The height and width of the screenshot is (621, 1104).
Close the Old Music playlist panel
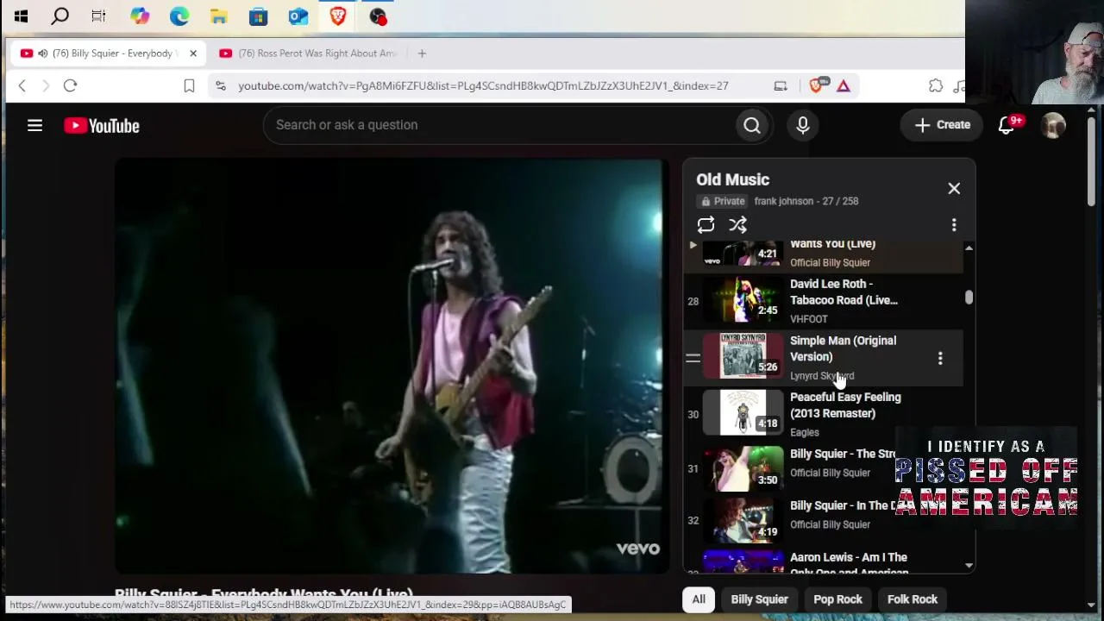(x=954, y=188)
